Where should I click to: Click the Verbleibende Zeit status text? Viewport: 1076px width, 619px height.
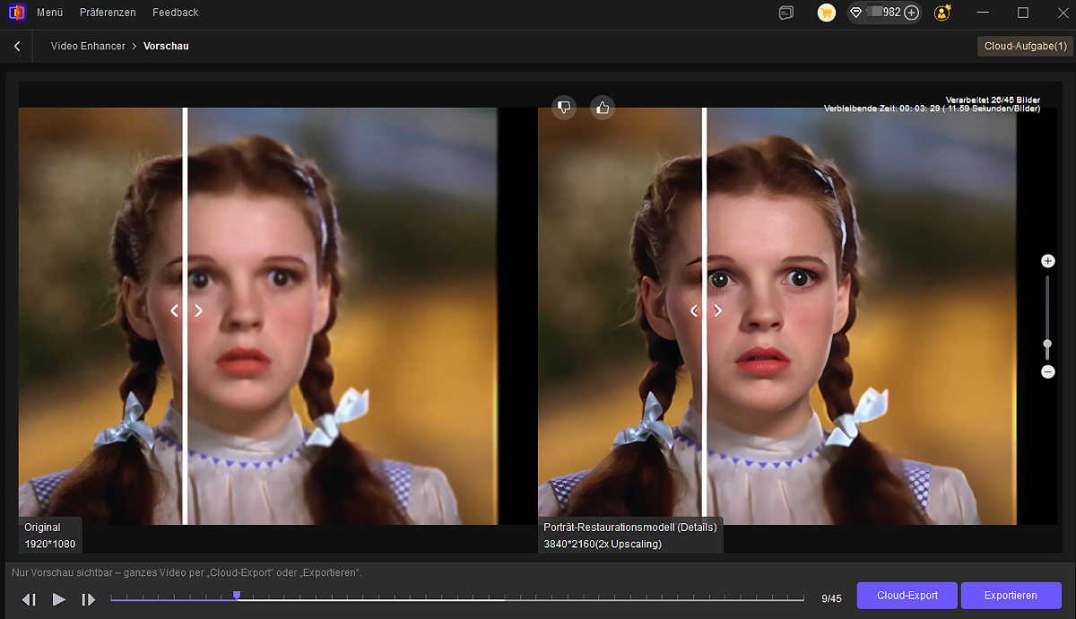point(933,109)
